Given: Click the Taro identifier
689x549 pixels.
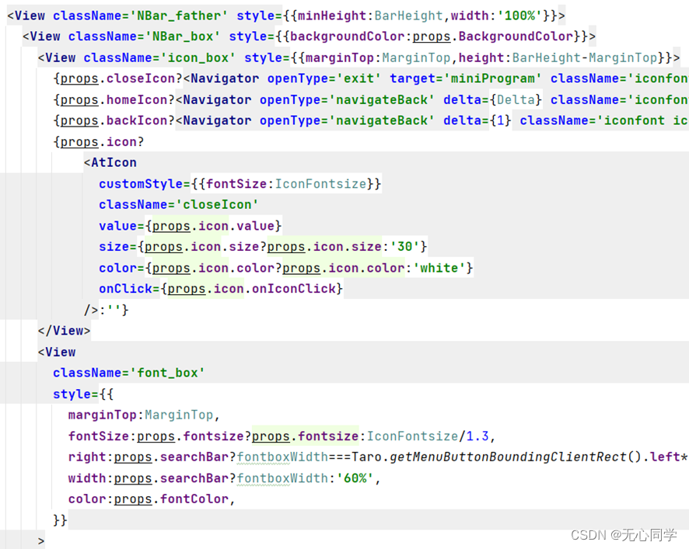Looking at the screenshot, I should pos(366,457).
